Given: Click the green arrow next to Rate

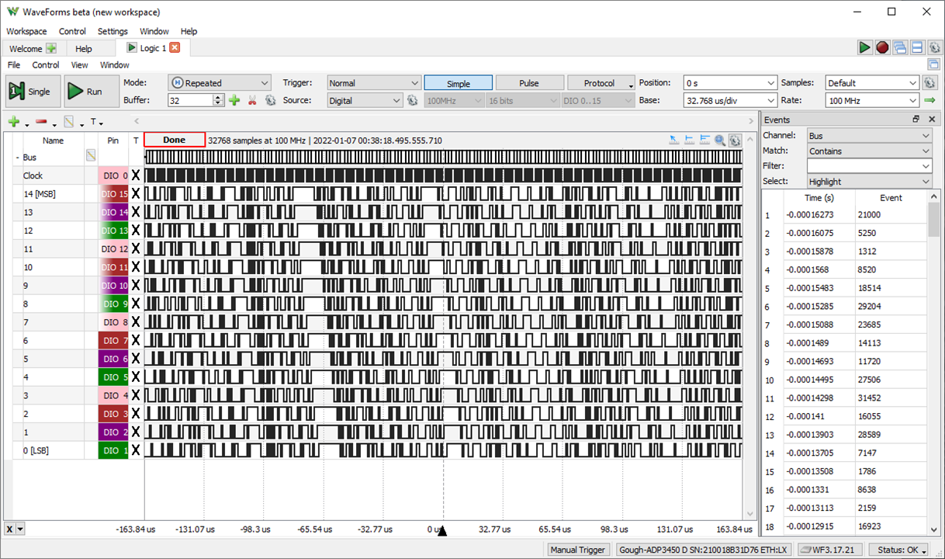Looking at the screenshot, I should coord(930,100).
